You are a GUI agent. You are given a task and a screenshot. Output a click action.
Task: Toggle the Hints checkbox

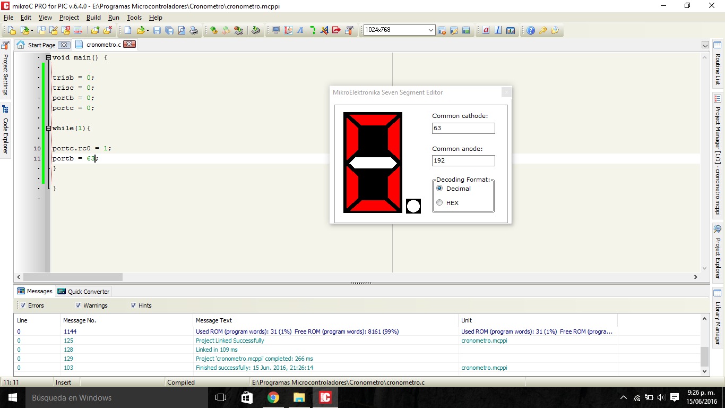[133, 305]
